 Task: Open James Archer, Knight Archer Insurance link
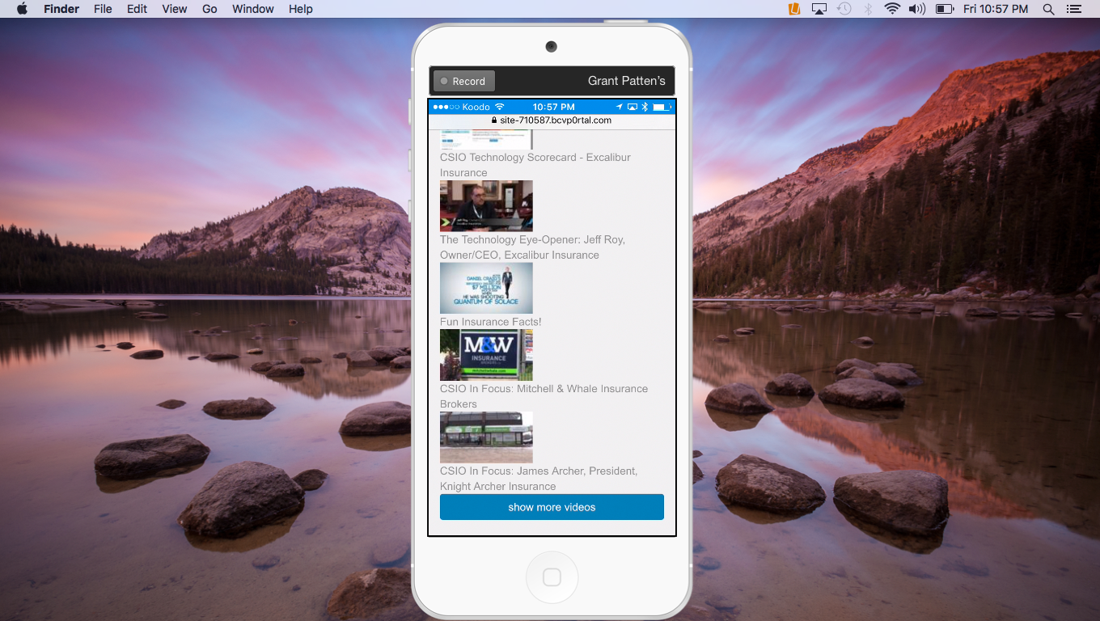[539, 479]
